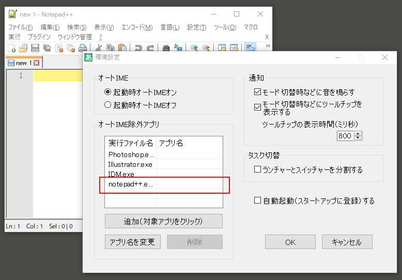The width and height of the screenshot is (402, 280).
Task: Create a new file in Notepad++ toolbar
Action: click(11, 48)
